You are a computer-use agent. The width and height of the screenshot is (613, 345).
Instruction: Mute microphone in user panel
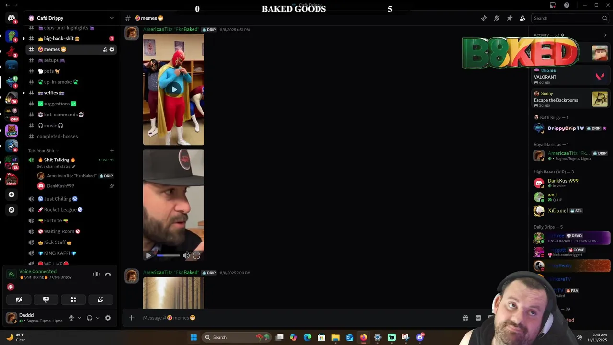coord(71,318)
